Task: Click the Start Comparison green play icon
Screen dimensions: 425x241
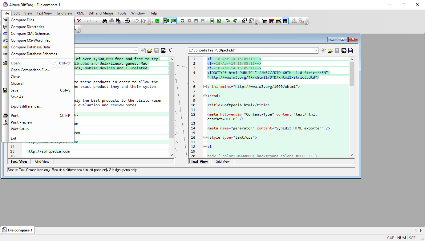Action: click(157, 21)
